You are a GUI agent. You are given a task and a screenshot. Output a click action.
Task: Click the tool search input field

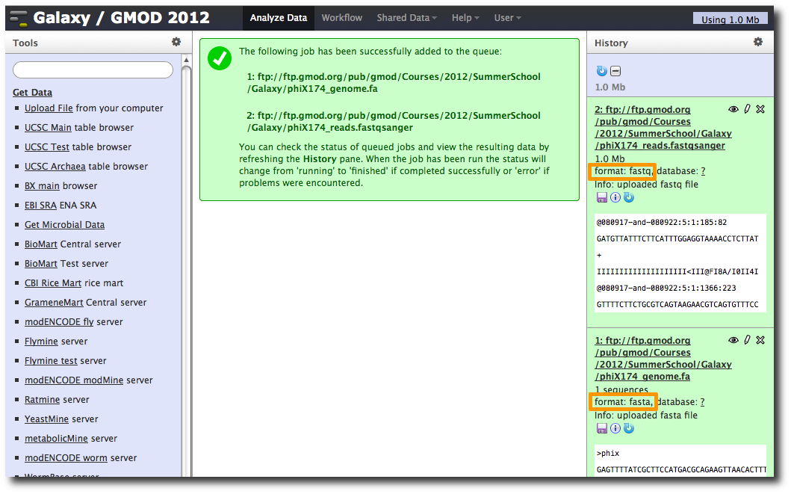coord(93,70)
